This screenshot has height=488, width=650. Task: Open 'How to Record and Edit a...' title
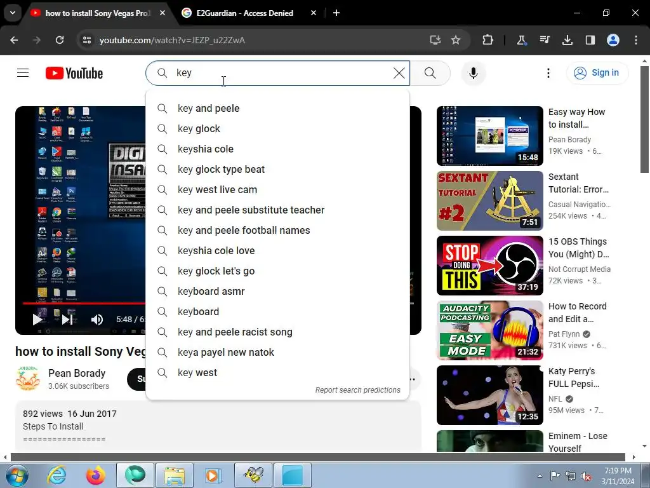pyautogui.click(x=577, y=313)
